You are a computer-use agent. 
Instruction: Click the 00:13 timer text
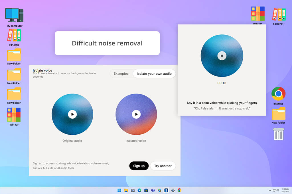coord(222,83)
